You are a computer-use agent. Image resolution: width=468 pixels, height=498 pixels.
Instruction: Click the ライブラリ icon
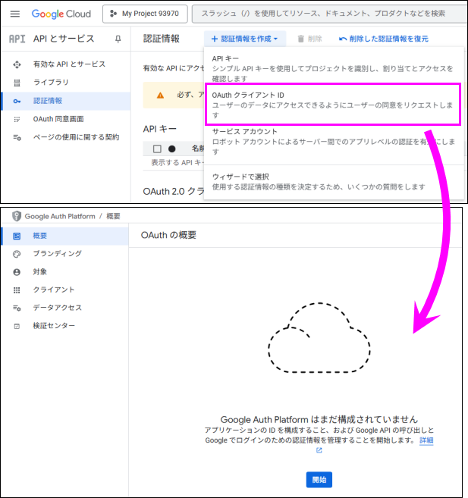tap(17, 83)
